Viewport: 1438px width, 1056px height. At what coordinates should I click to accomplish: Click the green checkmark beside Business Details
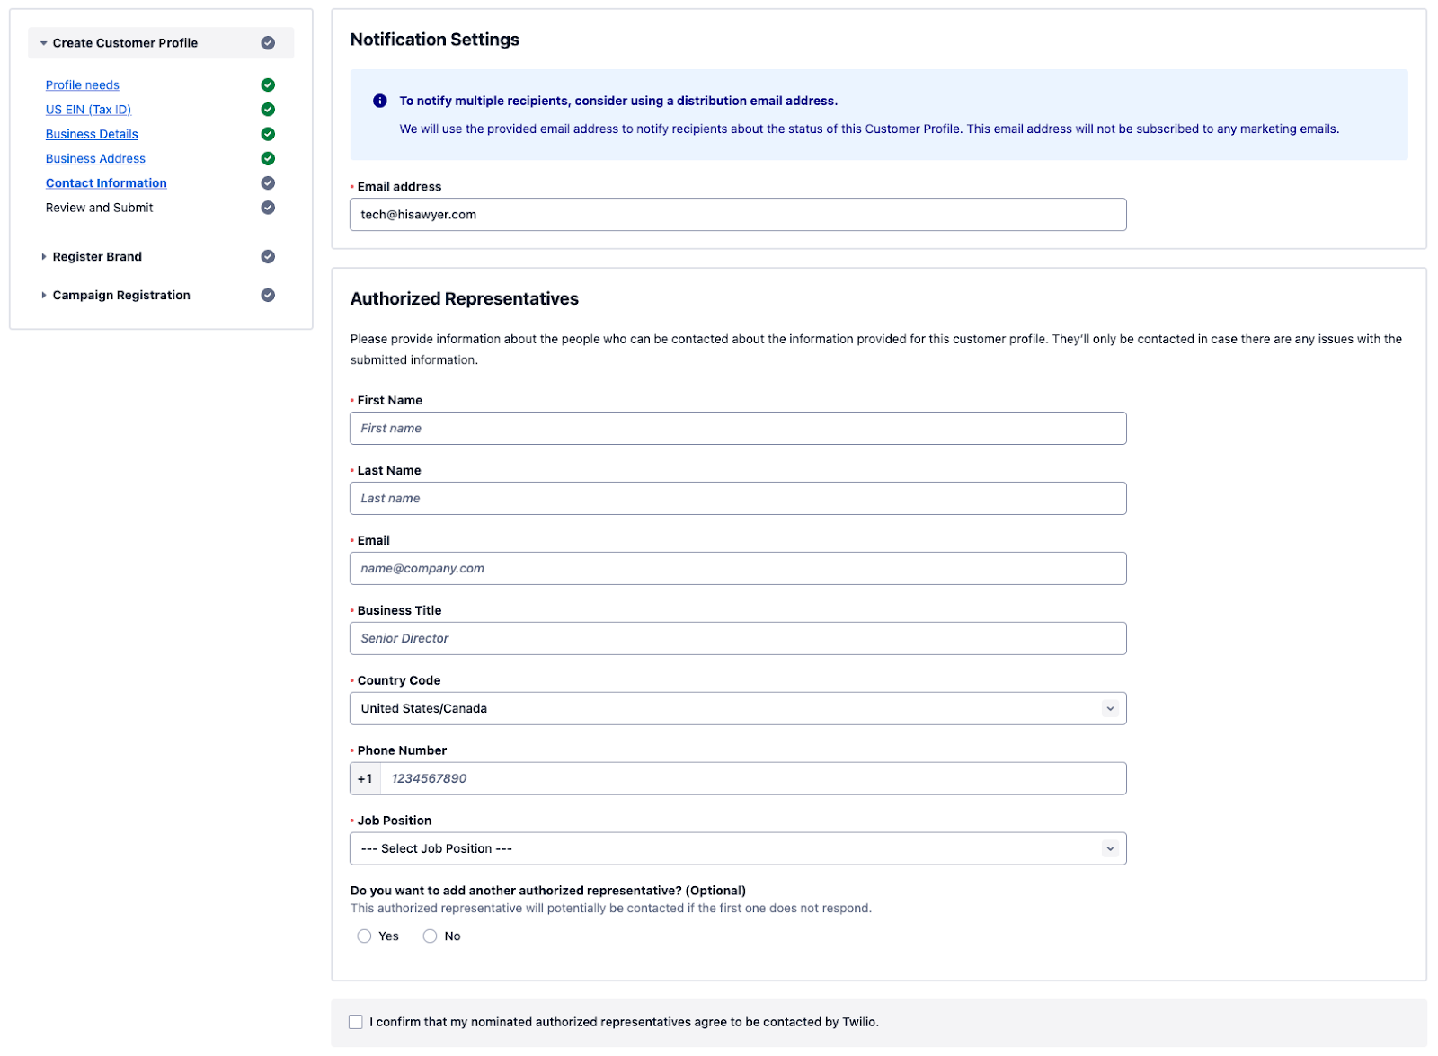coord(268,134)
